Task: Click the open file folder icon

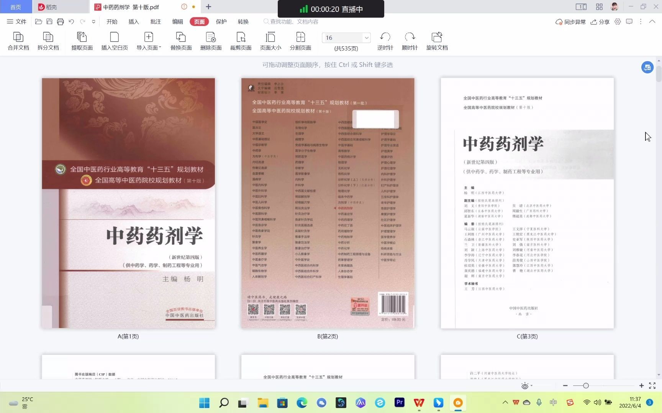Action: pyautogui.click(x=38, y=22)
